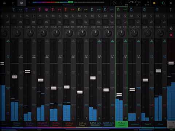Click the project overview position marker
The image size is (175, 131).
70,2
